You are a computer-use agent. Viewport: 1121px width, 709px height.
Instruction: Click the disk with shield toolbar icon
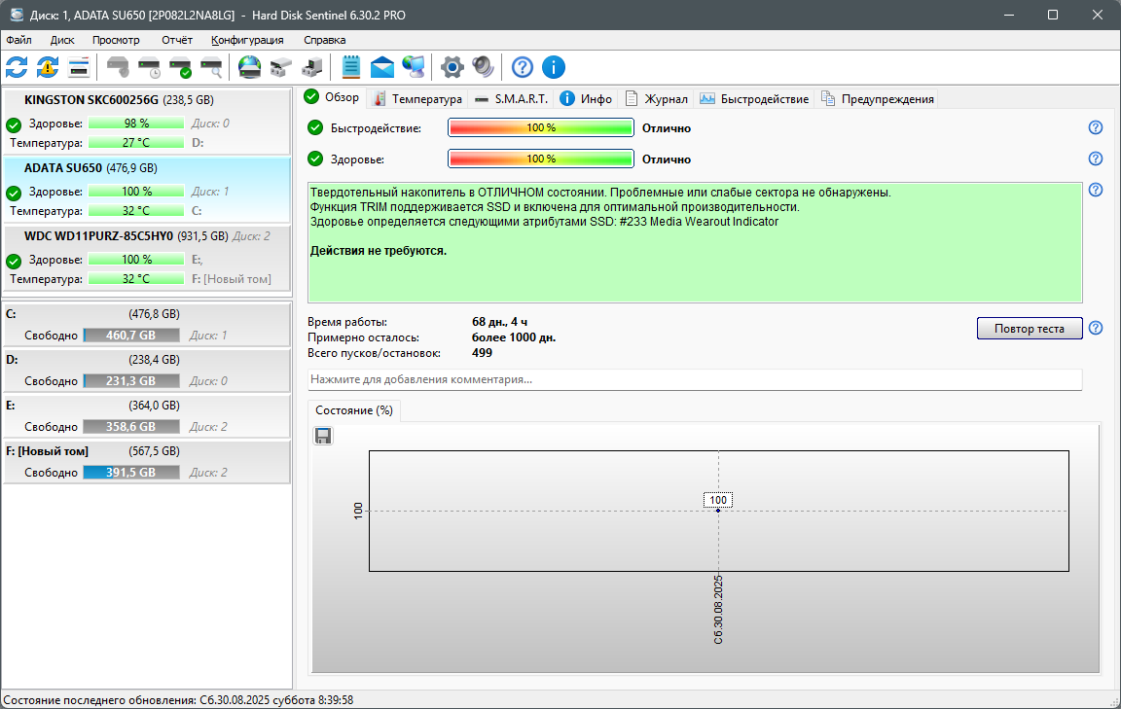pyautogui.click(x=118, y=67)
